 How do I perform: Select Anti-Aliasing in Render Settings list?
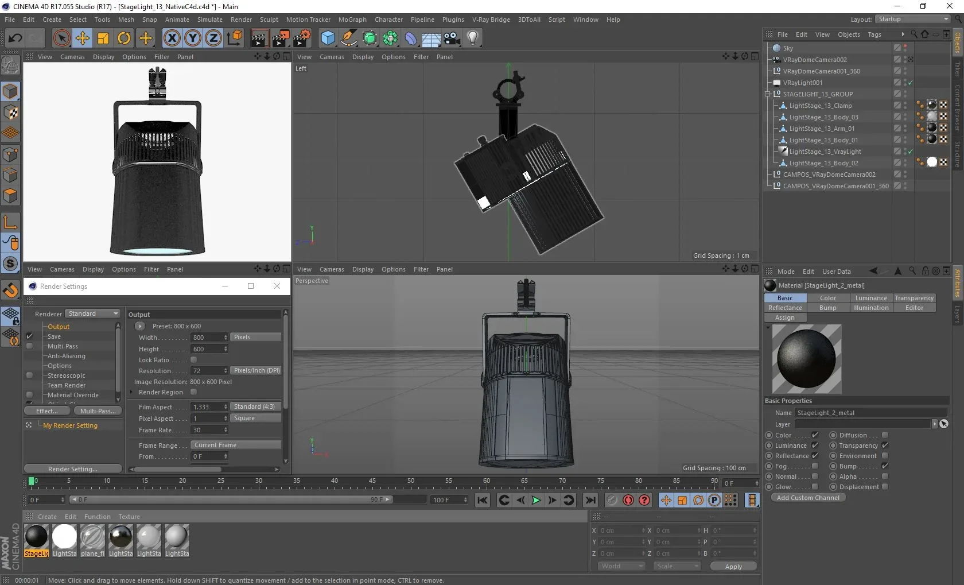(67, 356)
